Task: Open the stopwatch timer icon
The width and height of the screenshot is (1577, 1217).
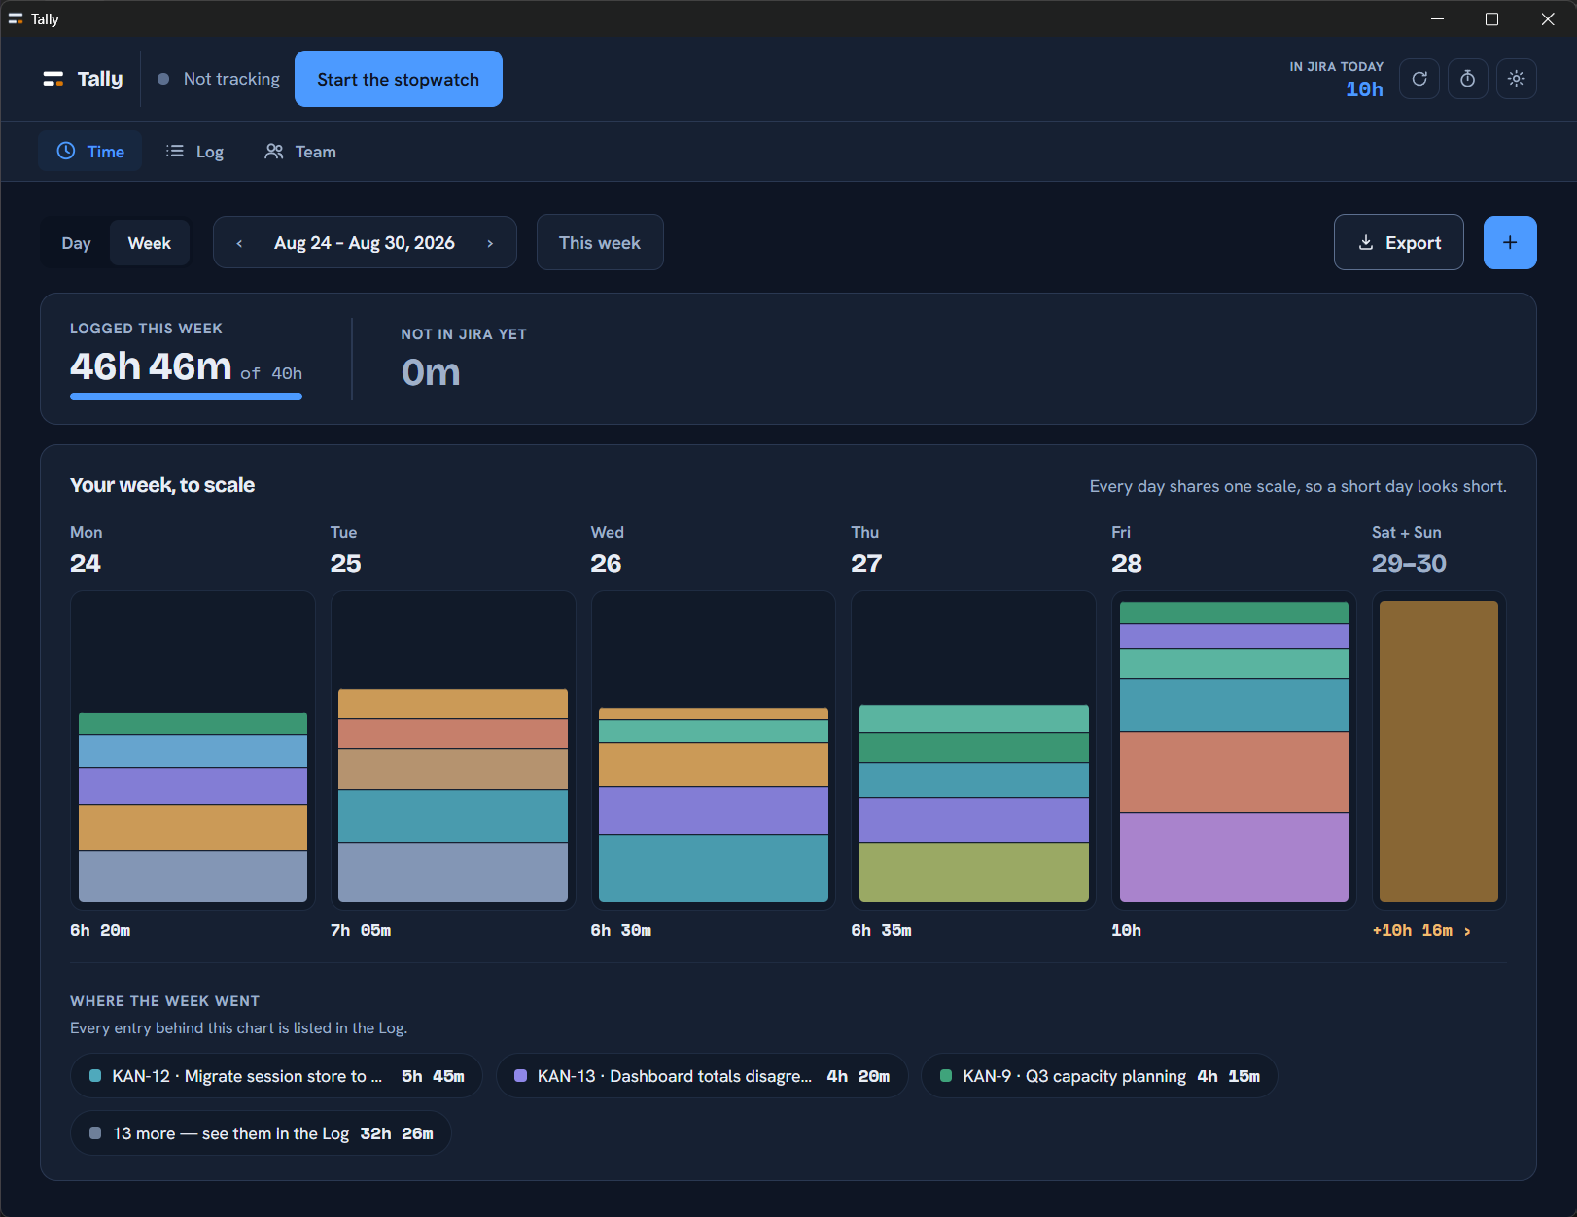Action: click(1468, 79)
